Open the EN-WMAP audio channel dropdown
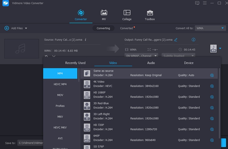Viewport: 228px width, 149px height. pos(141,56)
